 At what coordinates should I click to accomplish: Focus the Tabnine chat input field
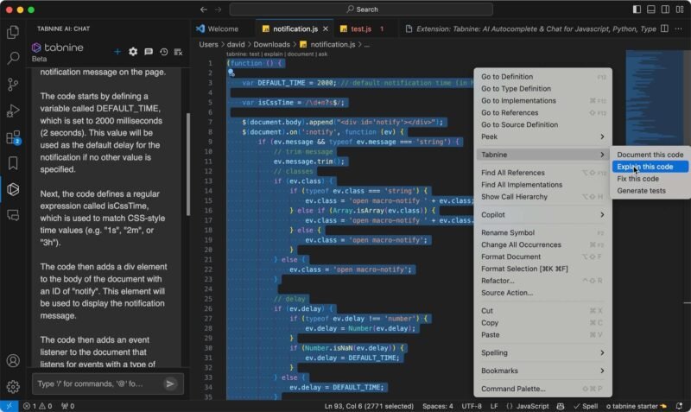tap(97, 383)
